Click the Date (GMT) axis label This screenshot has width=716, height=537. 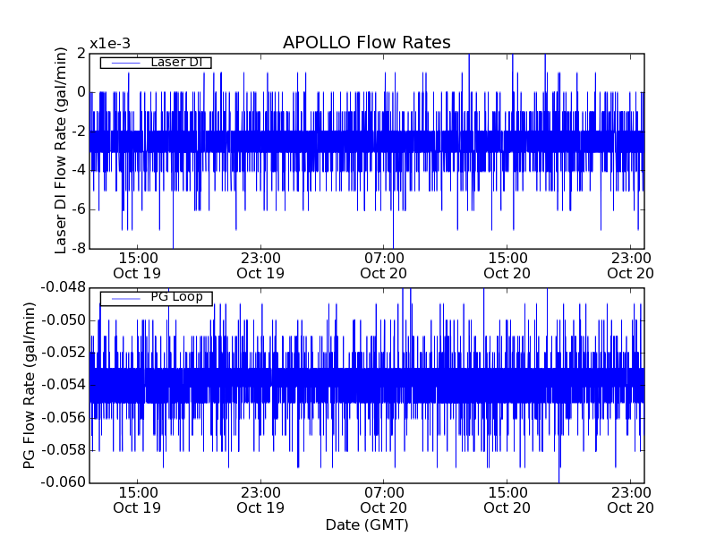click(367, 525)
